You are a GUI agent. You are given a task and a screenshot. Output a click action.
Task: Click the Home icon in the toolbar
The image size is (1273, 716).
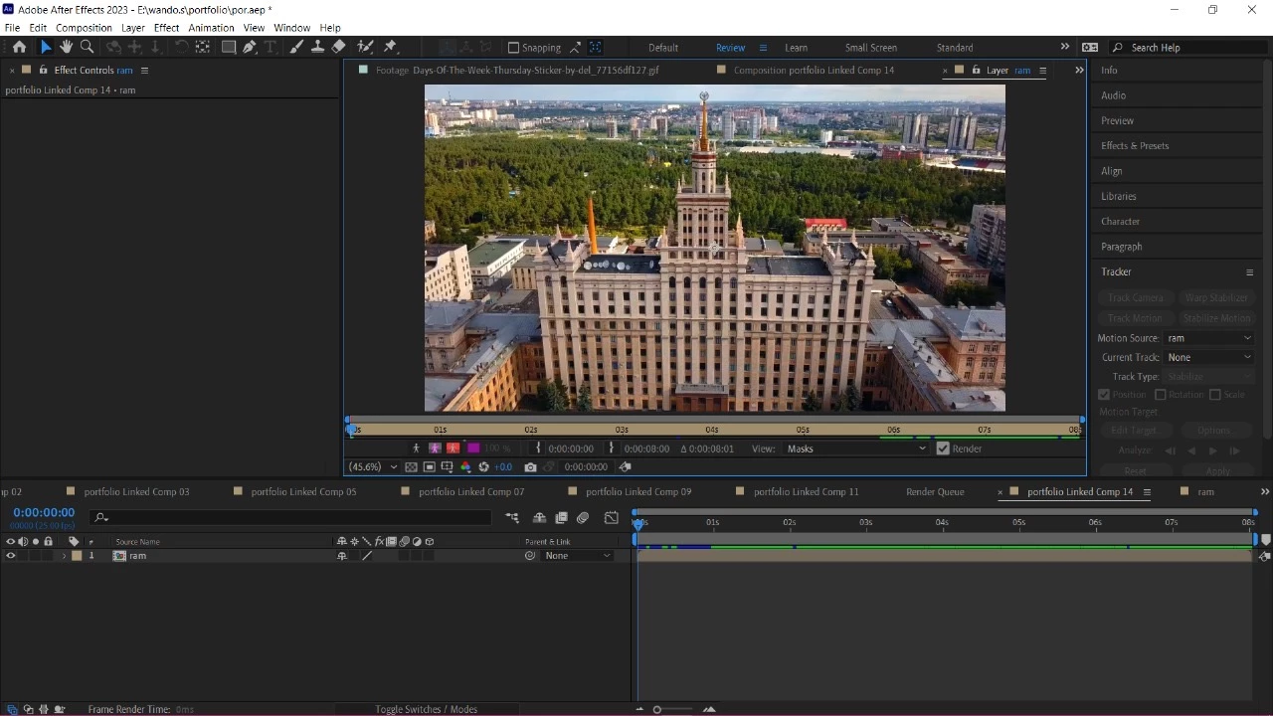coord(19,47)
